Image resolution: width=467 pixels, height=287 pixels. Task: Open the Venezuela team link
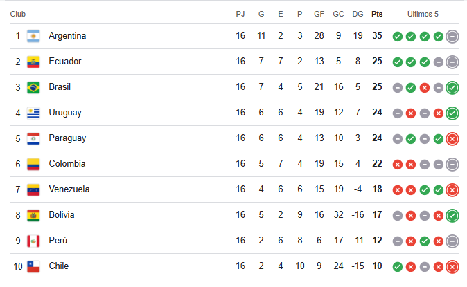click(69, 189)
